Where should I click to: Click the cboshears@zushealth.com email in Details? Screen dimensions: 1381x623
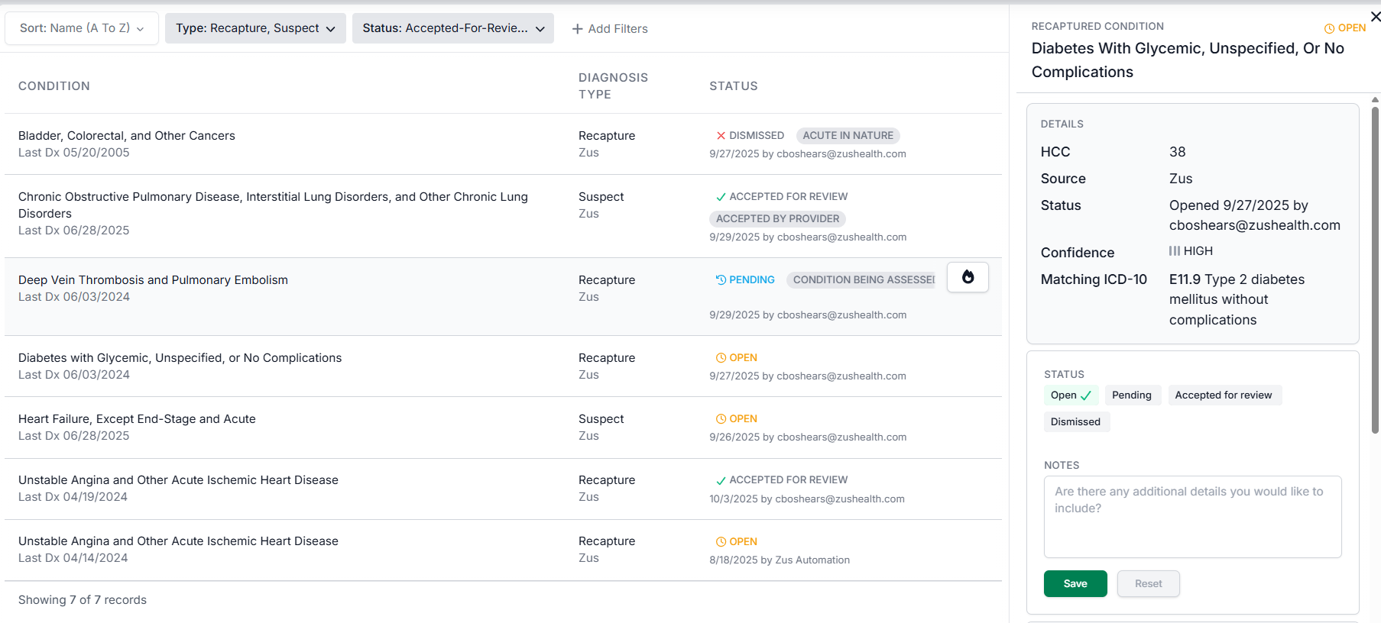1255,225
